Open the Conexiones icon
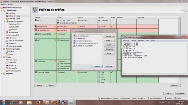This screenshot has width=188, height=105. [x=7, y=62]
